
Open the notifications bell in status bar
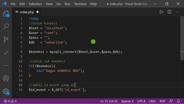tap(178, 101)
